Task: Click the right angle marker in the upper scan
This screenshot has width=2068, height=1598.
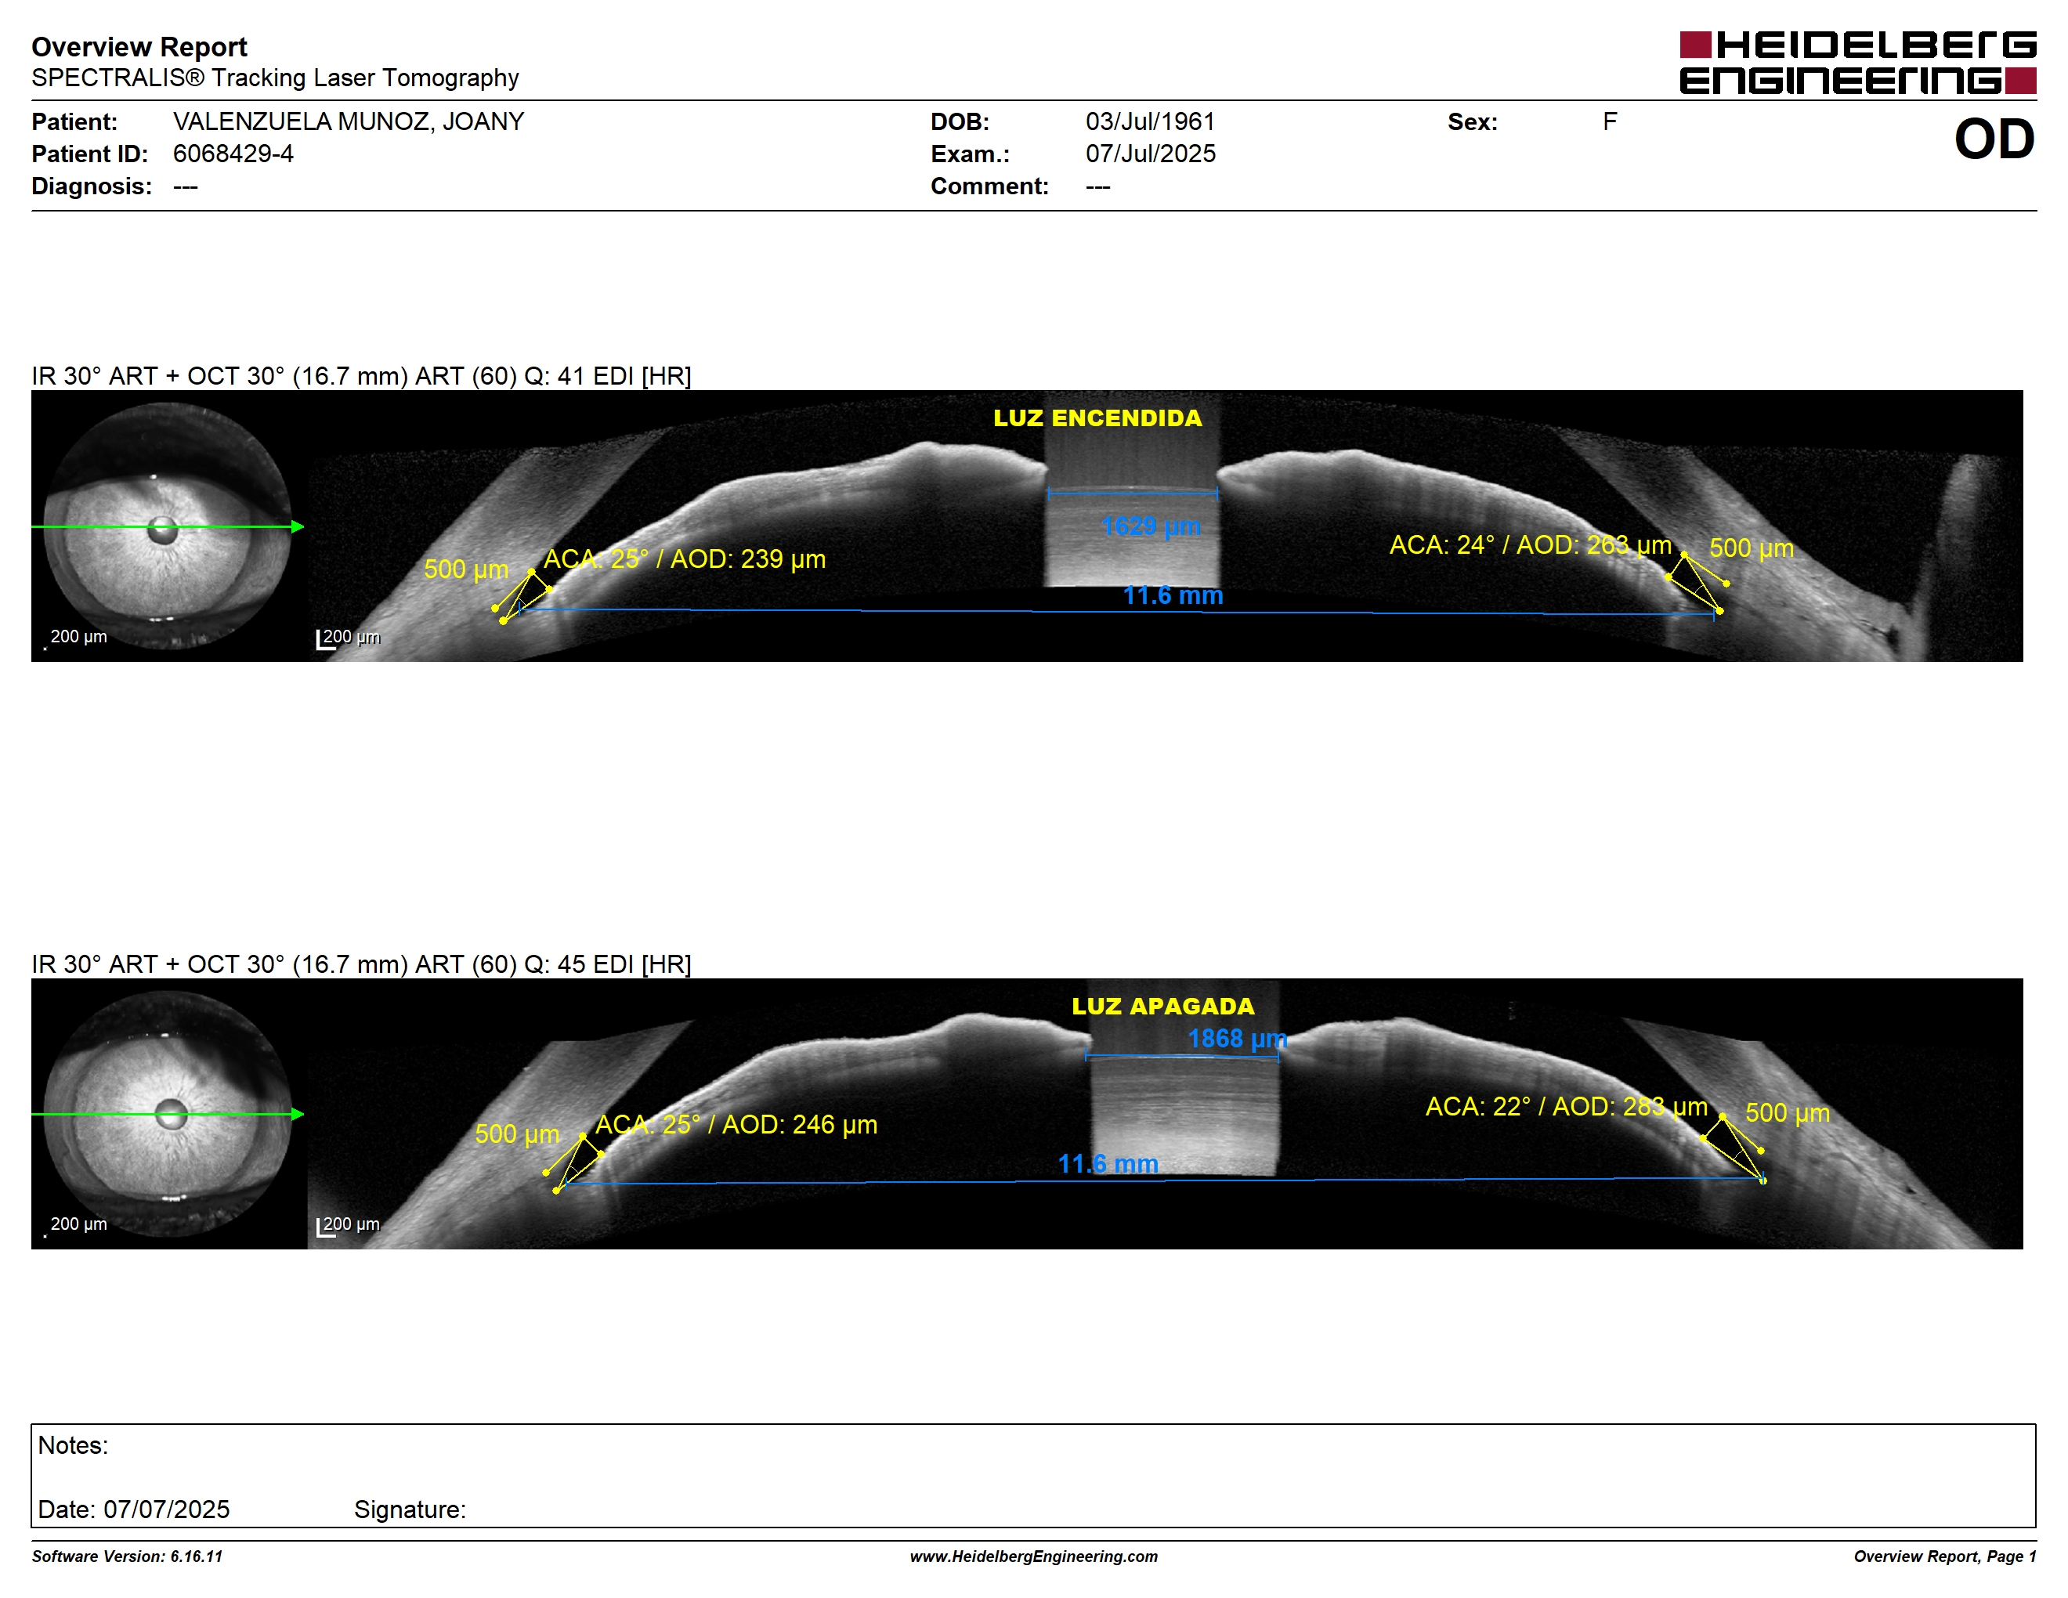Action: pyautogui.click(x=1697, y=582)
